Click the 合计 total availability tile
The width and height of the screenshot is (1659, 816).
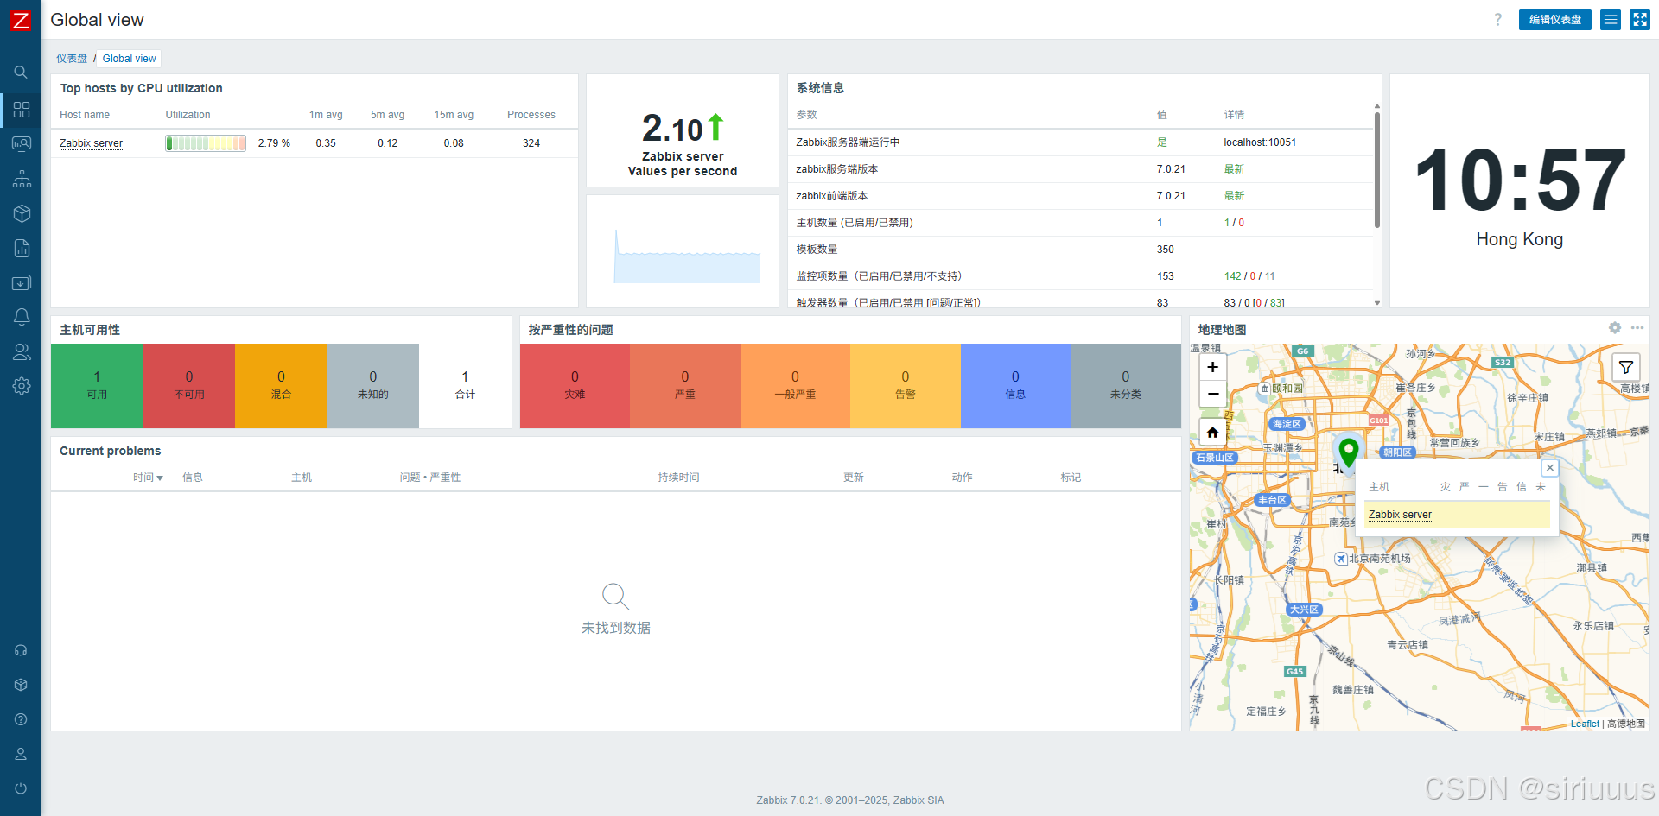tap(465, 386)
